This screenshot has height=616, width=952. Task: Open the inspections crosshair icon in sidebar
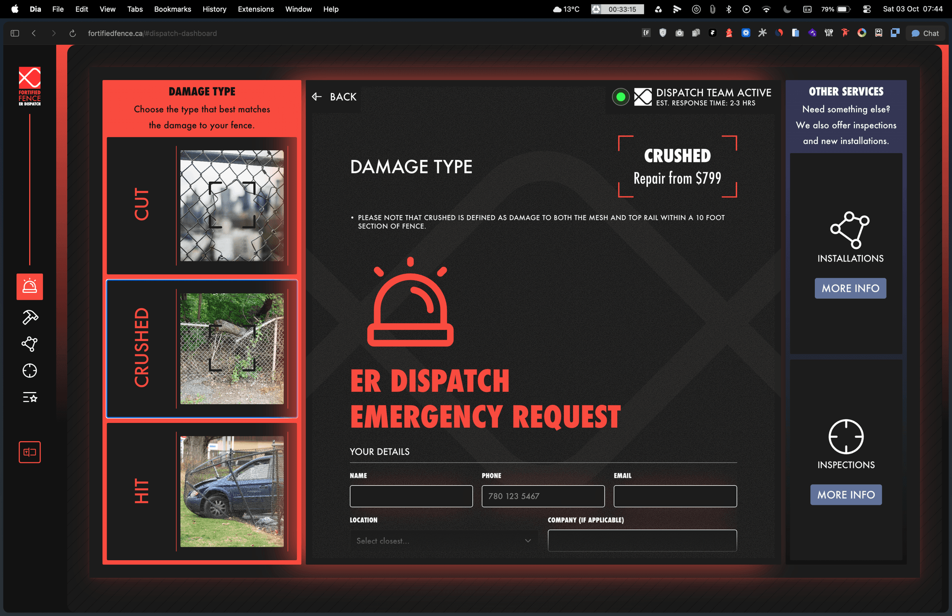click(30, 371)
